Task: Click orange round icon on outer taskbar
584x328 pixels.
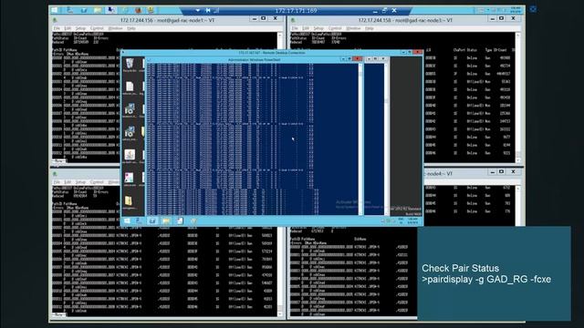Action: [x=138, y=10]
